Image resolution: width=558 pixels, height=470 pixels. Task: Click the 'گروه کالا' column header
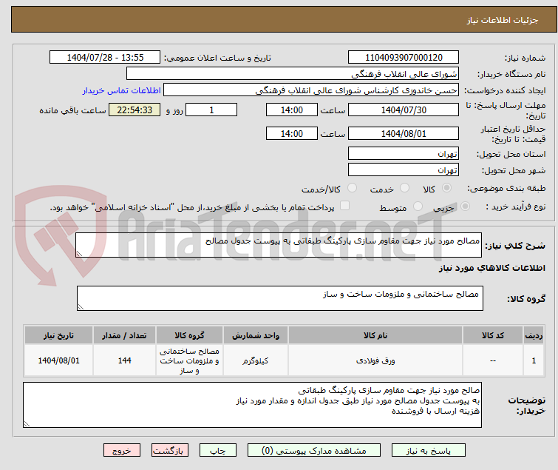[189, 336]
